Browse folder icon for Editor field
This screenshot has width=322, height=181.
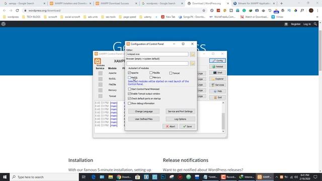(x=192, y=54)
